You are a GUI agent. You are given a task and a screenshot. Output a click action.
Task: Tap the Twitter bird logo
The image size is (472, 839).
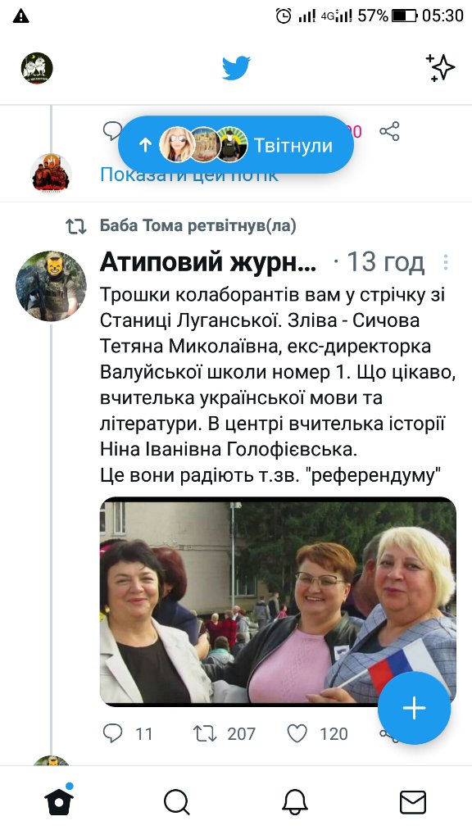pyautogui.click(x=236, y=68)
